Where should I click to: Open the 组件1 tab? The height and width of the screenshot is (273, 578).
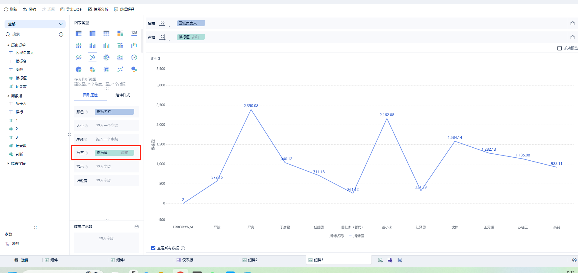(118, 260)
